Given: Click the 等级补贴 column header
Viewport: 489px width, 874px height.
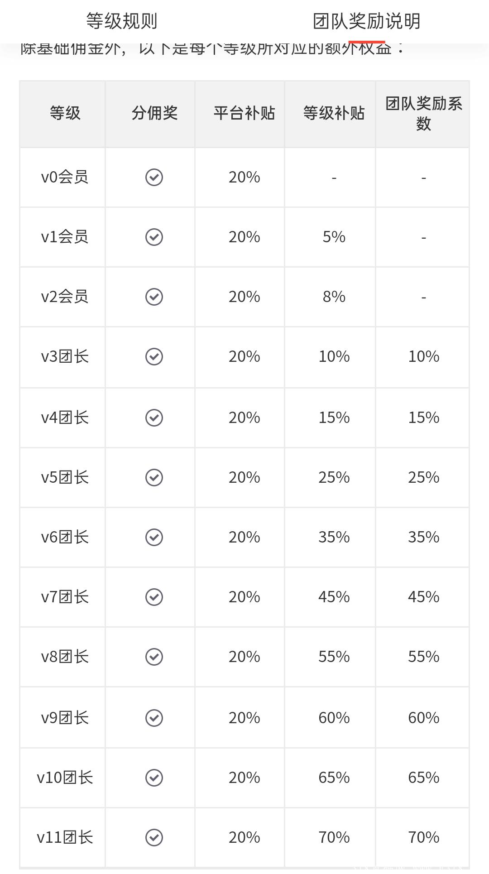Looking at the screenshot, I should point(334,113).
